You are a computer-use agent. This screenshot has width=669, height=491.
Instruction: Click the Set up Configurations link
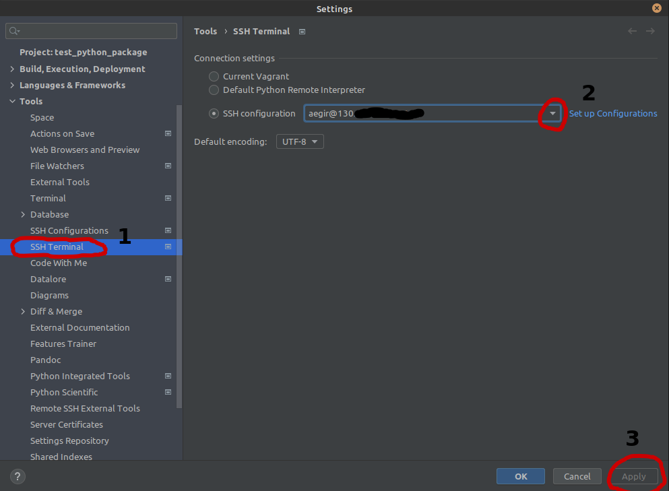click(612, 114)
